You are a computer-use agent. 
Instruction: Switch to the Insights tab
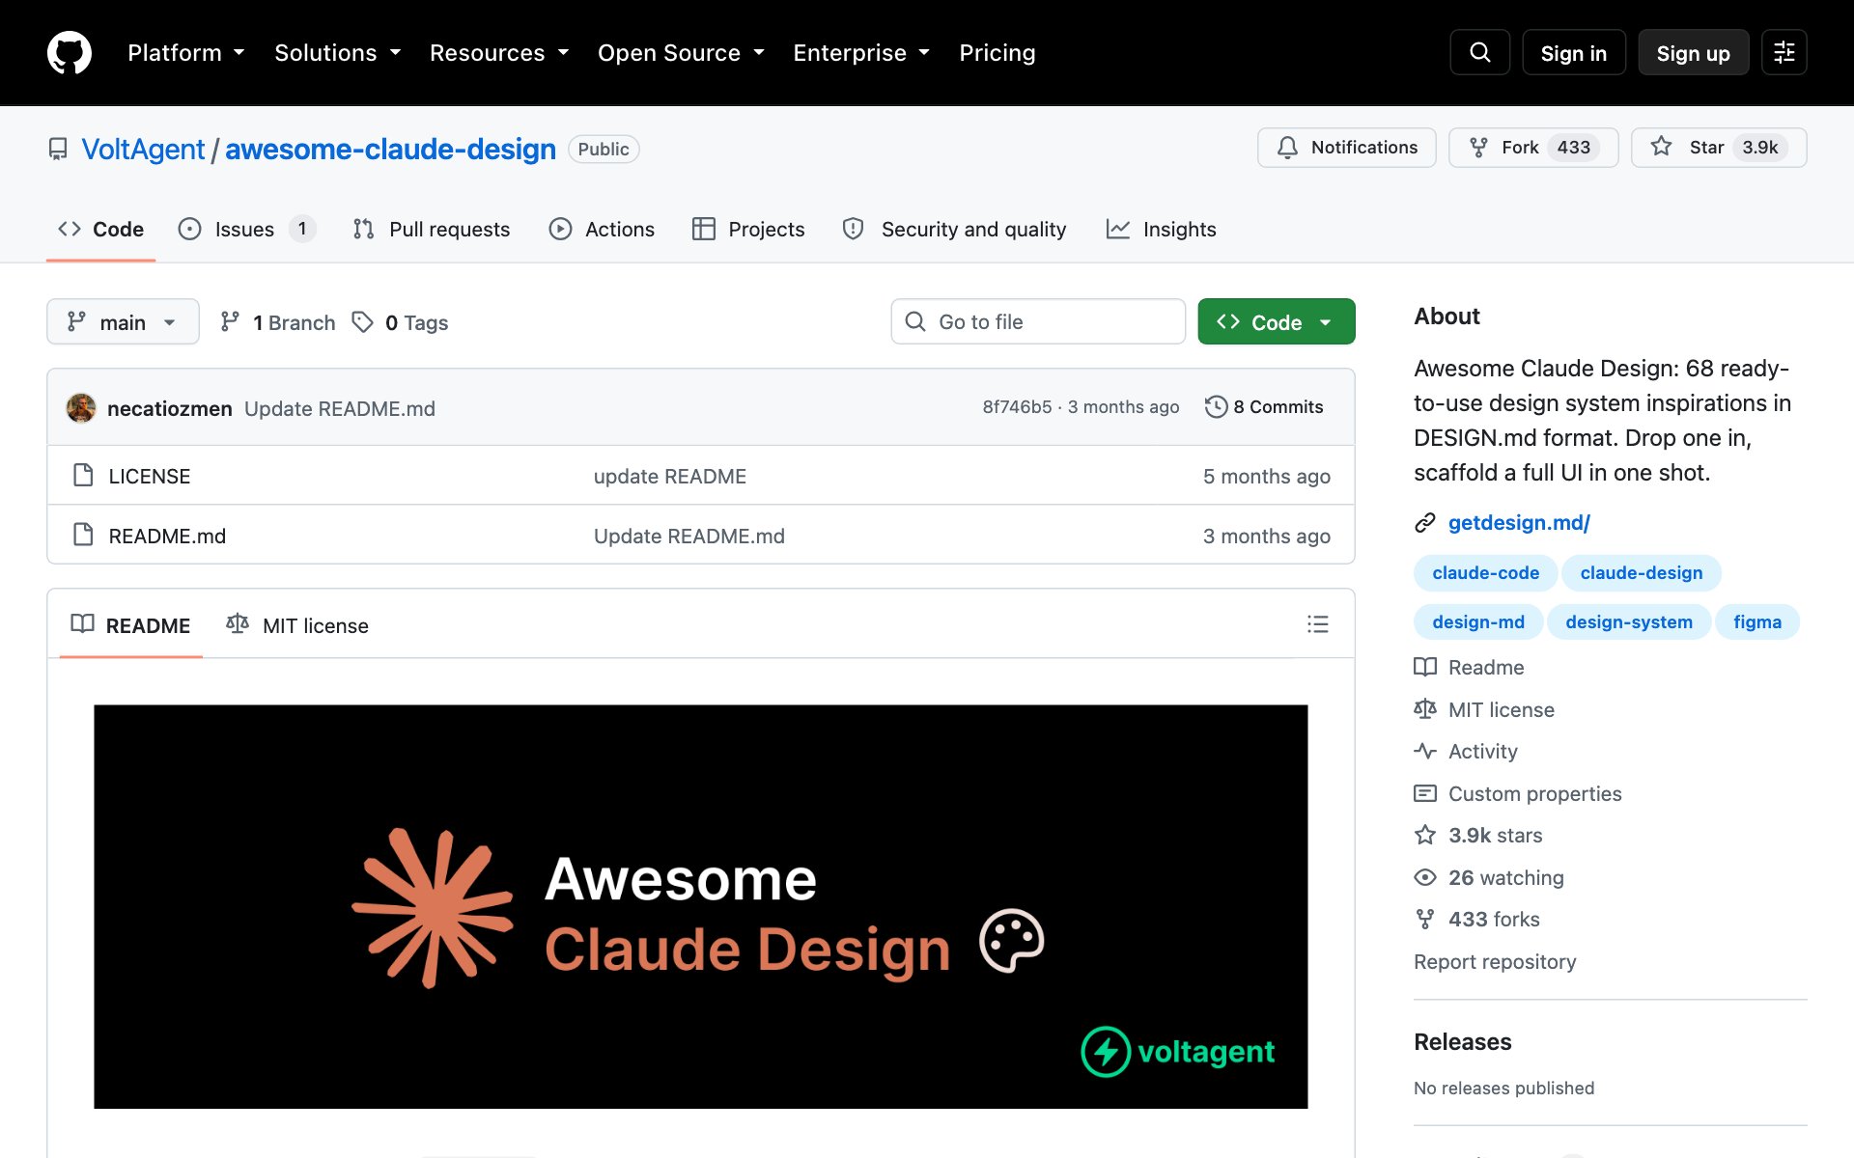(1161, 229)
